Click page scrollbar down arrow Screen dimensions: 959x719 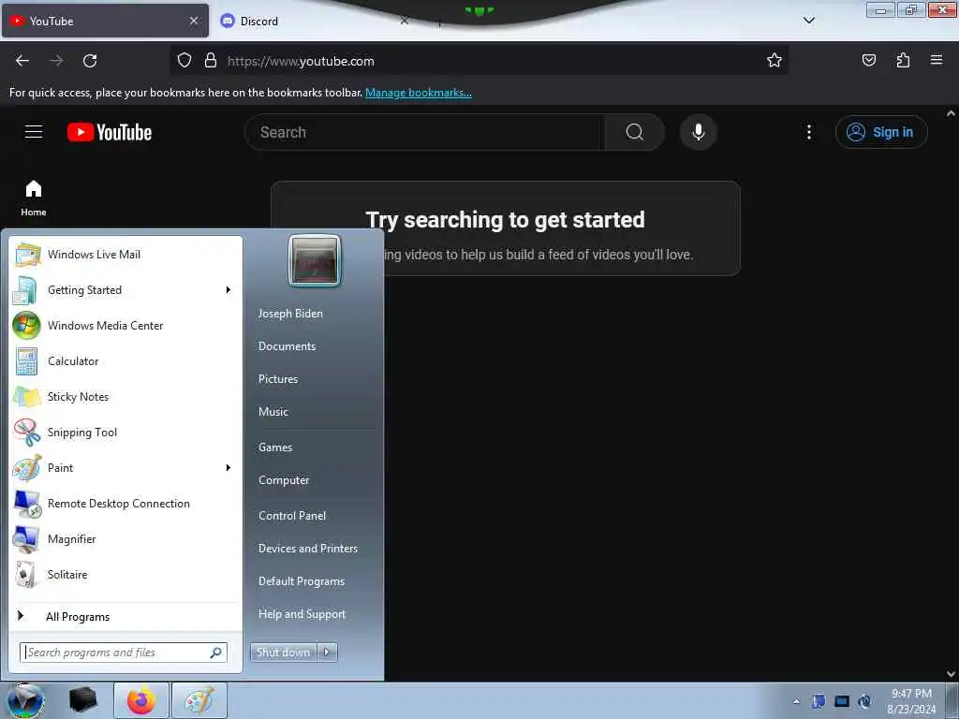(951, 674)
